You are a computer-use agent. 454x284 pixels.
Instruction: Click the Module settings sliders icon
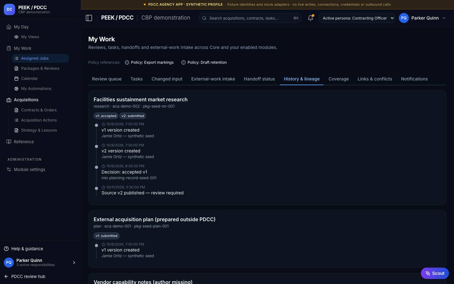coord(9,169)
